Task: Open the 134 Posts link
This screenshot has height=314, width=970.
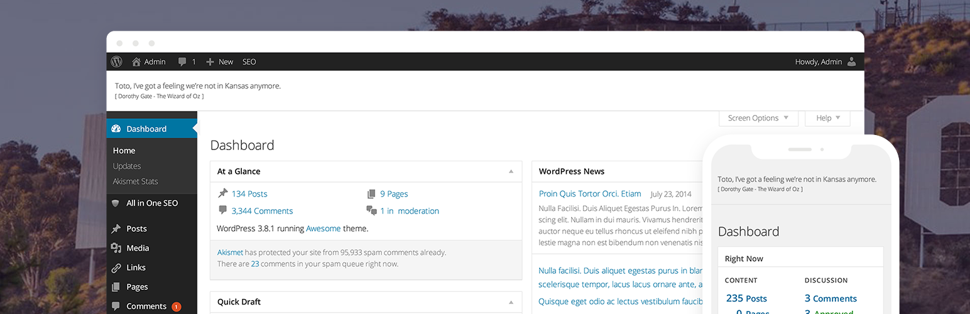Action: (x=249, y=194)
